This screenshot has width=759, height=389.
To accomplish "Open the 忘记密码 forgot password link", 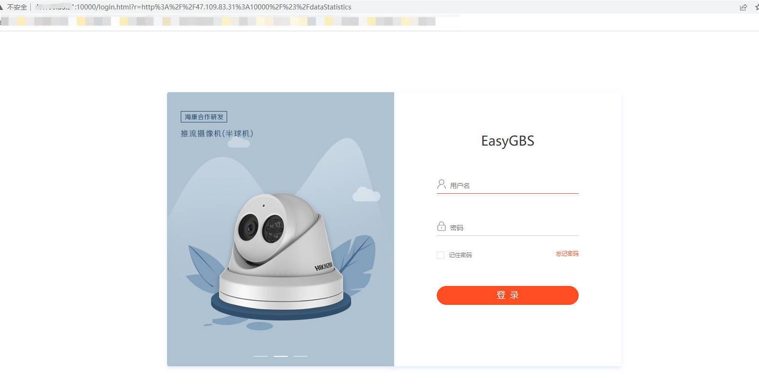I will (x=567, y=254).
